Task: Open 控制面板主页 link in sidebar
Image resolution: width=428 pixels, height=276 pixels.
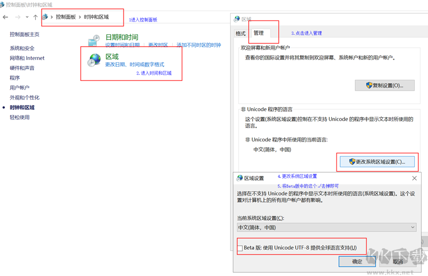Action: pos(25,34)
